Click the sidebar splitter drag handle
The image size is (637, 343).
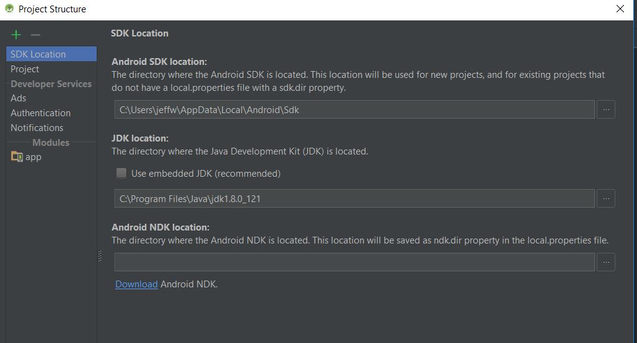click(x=99, y=255)
